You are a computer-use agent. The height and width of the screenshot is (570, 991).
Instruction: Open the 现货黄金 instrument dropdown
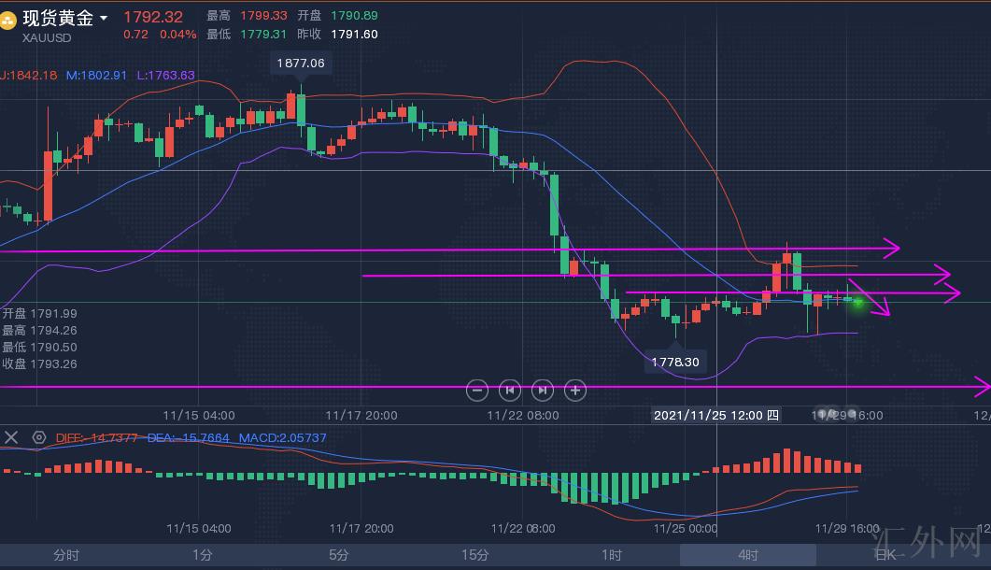[104, 19]
